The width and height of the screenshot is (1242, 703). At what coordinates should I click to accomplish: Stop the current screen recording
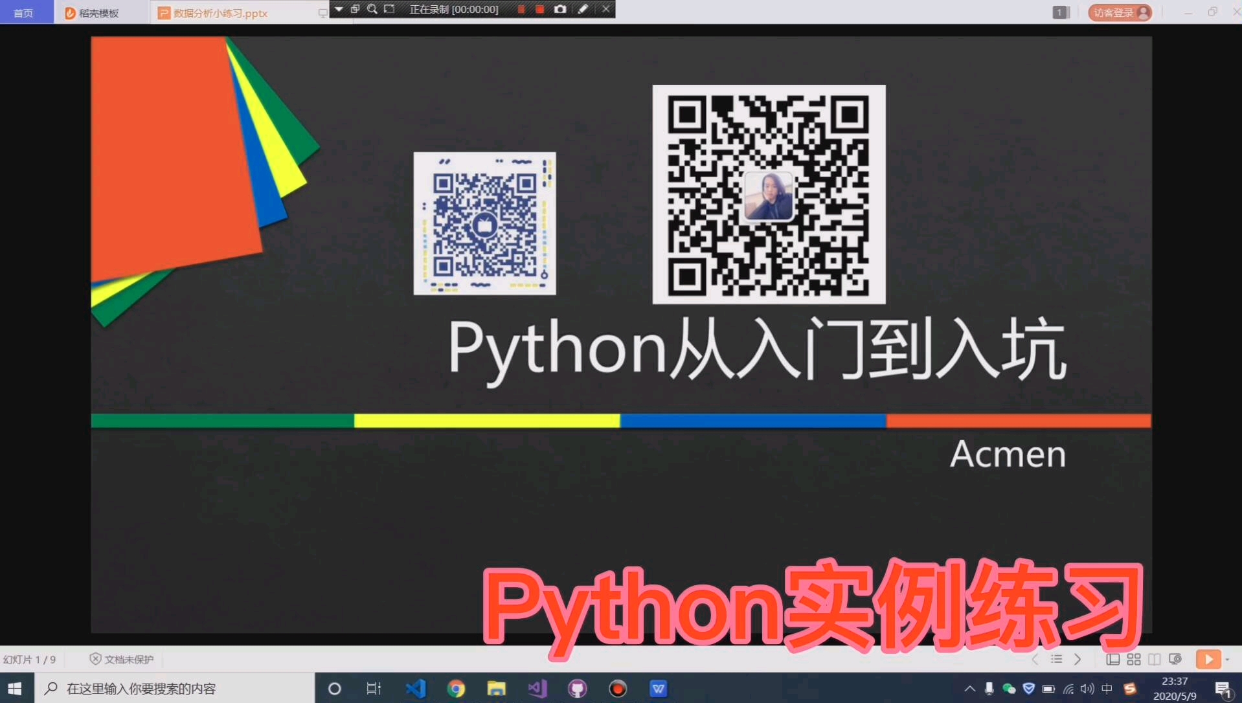click(x=539, y=9)
